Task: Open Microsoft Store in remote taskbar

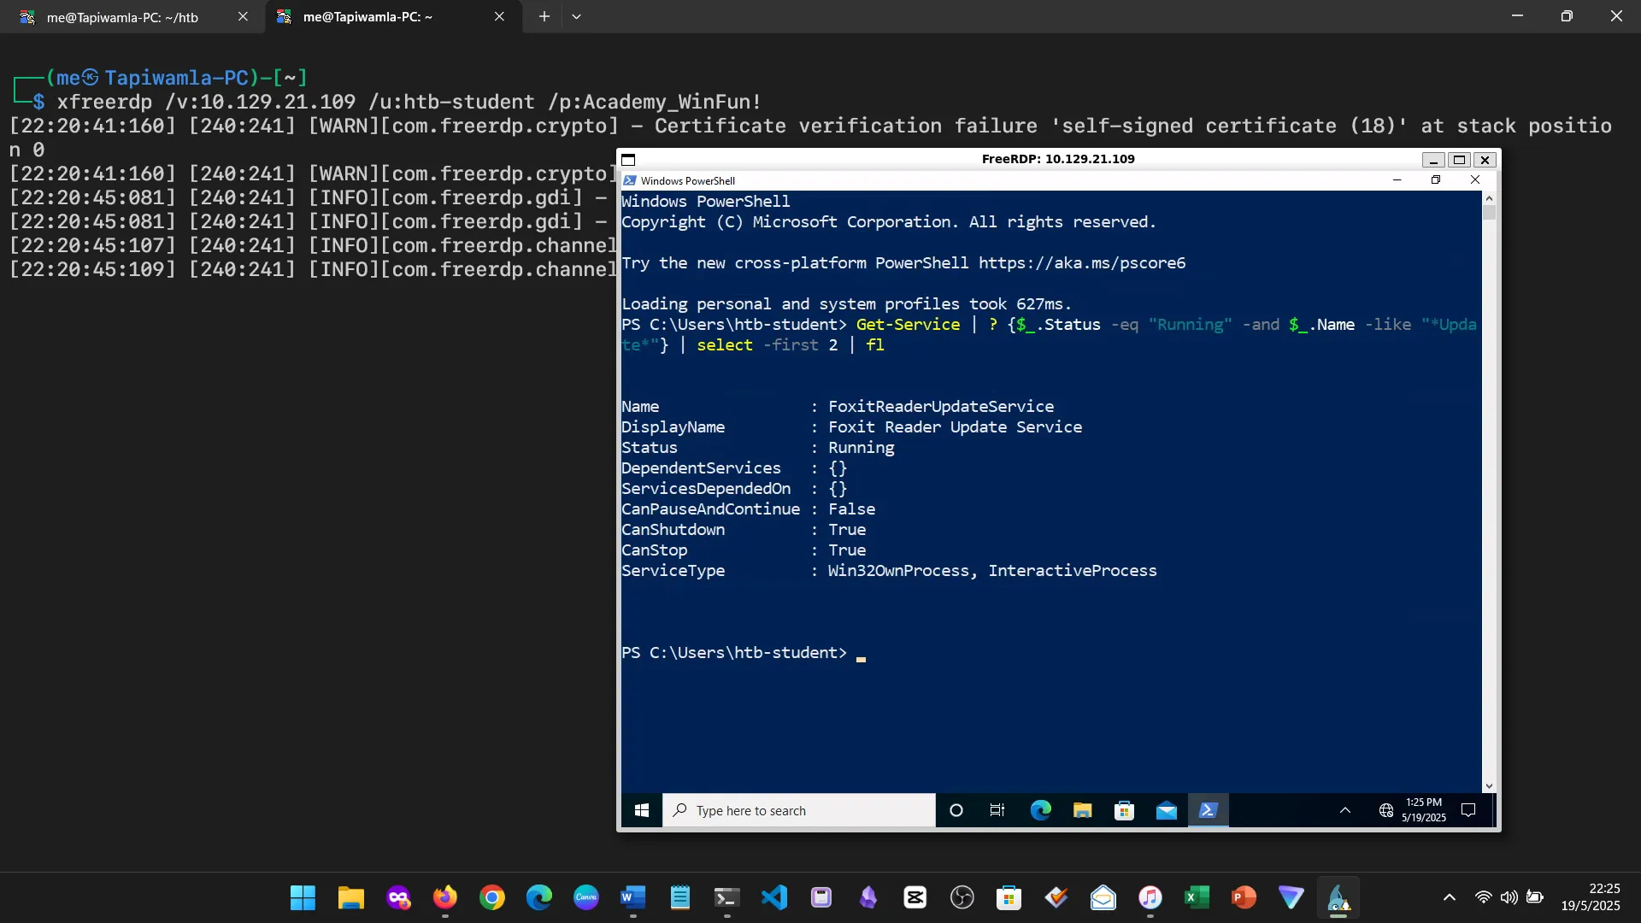Action: (x=1124, y=810)
